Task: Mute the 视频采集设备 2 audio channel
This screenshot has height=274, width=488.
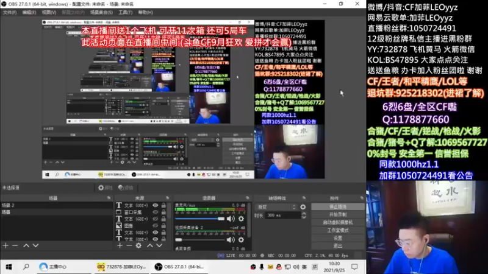Action: [231, 239]
